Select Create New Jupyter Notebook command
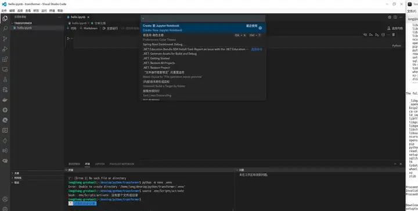418x211 pixels. (203, 28)
